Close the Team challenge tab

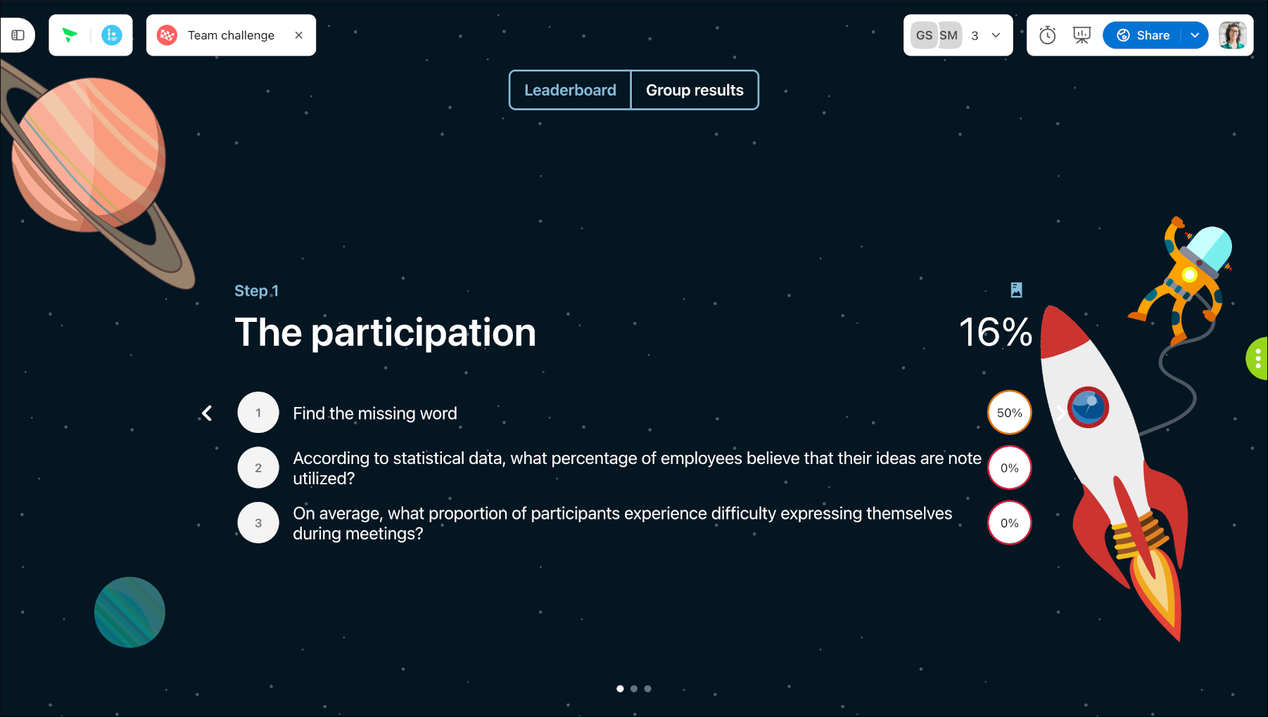(299, 35)
